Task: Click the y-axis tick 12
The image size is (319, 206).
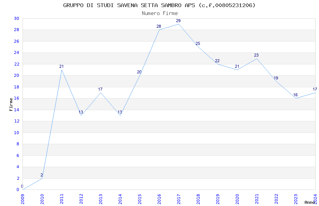Action: point(17,121)
